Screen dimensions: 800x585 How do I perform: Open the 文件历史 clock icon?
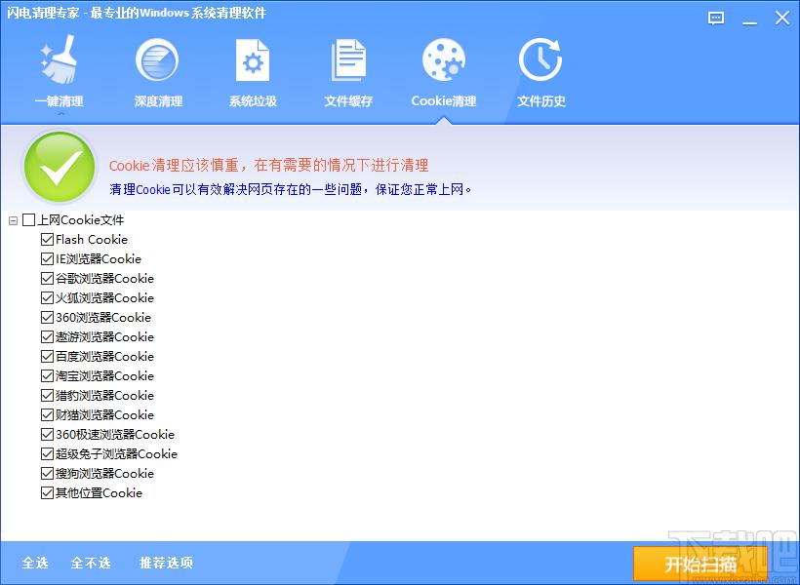click(x=540, y=59)
